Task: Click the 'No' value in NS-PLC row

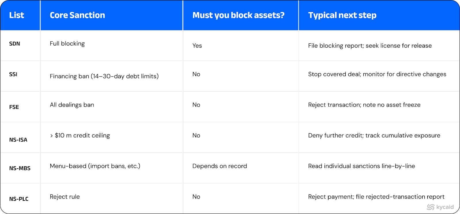Action: pyautogui.click(x=196, y=197)
